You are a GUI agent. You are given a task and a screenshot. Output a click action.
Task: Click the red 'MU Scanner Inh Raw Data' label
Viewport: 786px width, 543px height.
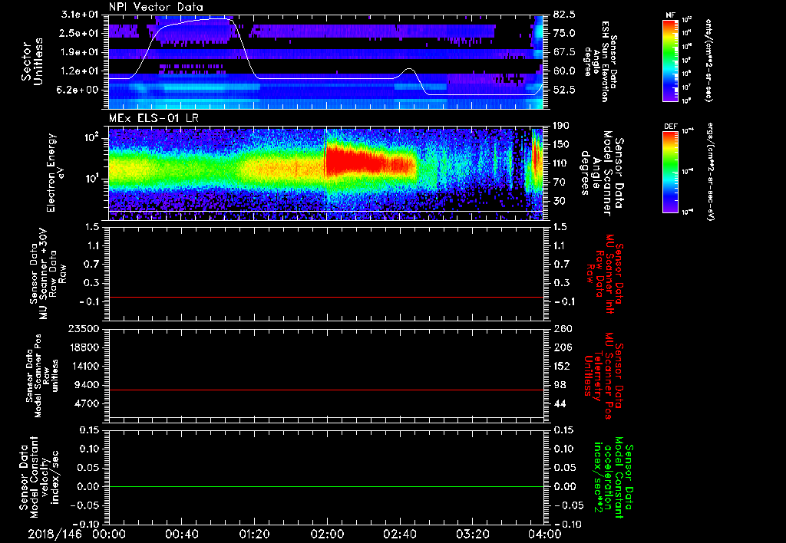pyautogui.click(x=605, y=274)
